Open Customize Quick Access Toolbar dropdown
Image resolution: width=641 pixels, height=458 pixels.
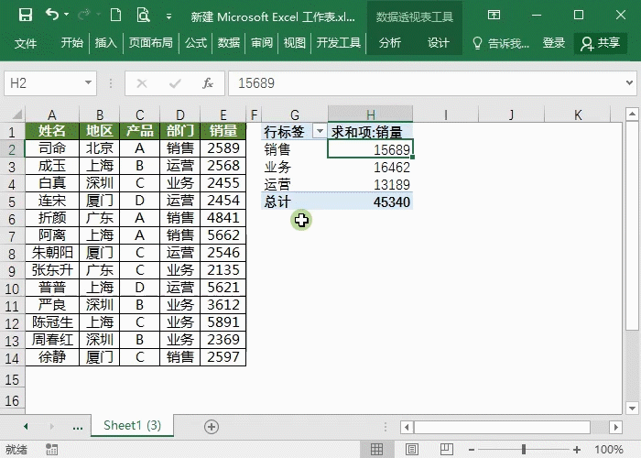168,16
